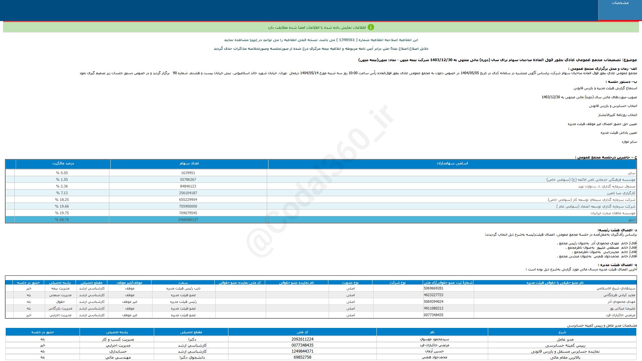Select national code 5069669281
642x361 pixels.
click(433, 288)
